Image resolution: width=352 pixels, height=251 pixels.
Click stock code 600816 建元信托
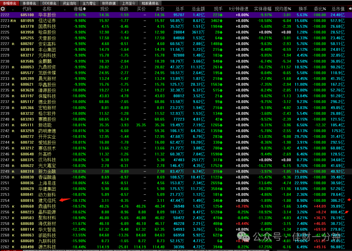click(27, 201)
